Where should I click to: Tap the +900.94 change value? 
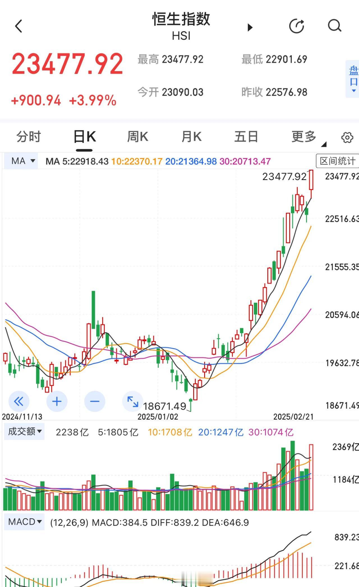point(36,100)
